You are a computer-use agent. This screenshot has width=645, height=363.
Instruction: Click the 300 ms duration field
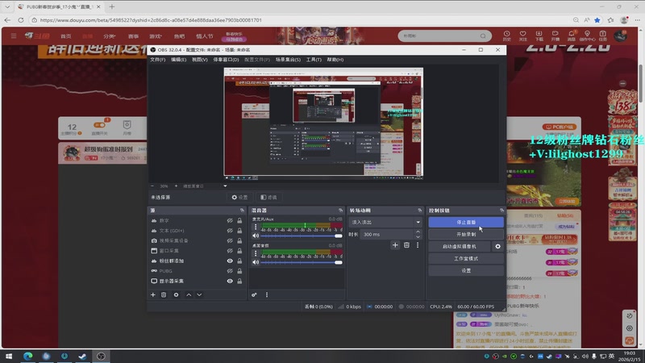click(387, 234)
